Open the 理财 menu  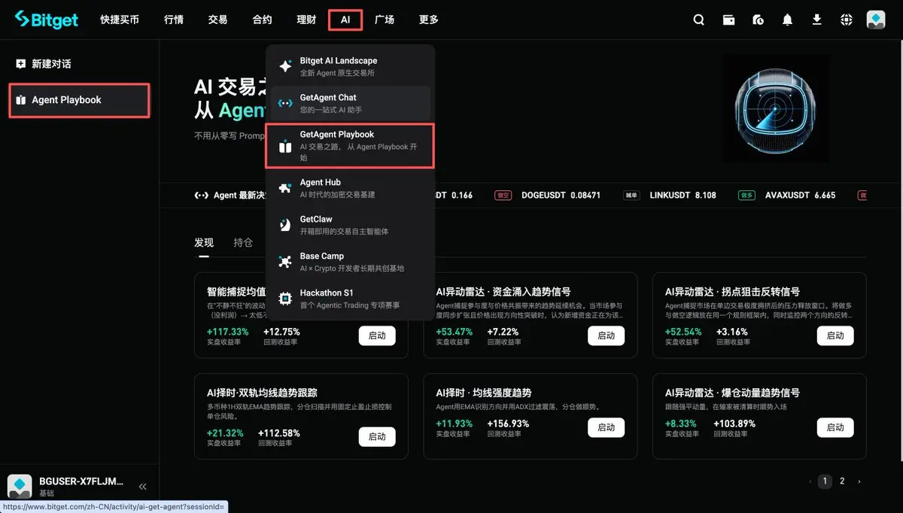pos(306,20)
